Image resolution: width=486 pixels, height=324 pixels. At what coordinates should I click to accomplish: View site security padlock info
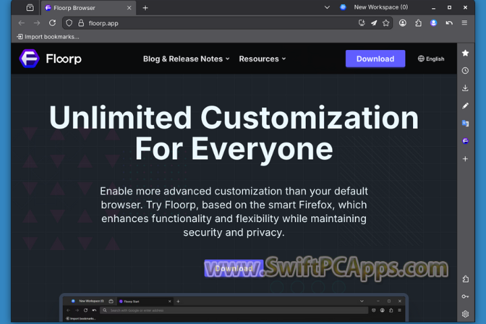coord(81,23)
